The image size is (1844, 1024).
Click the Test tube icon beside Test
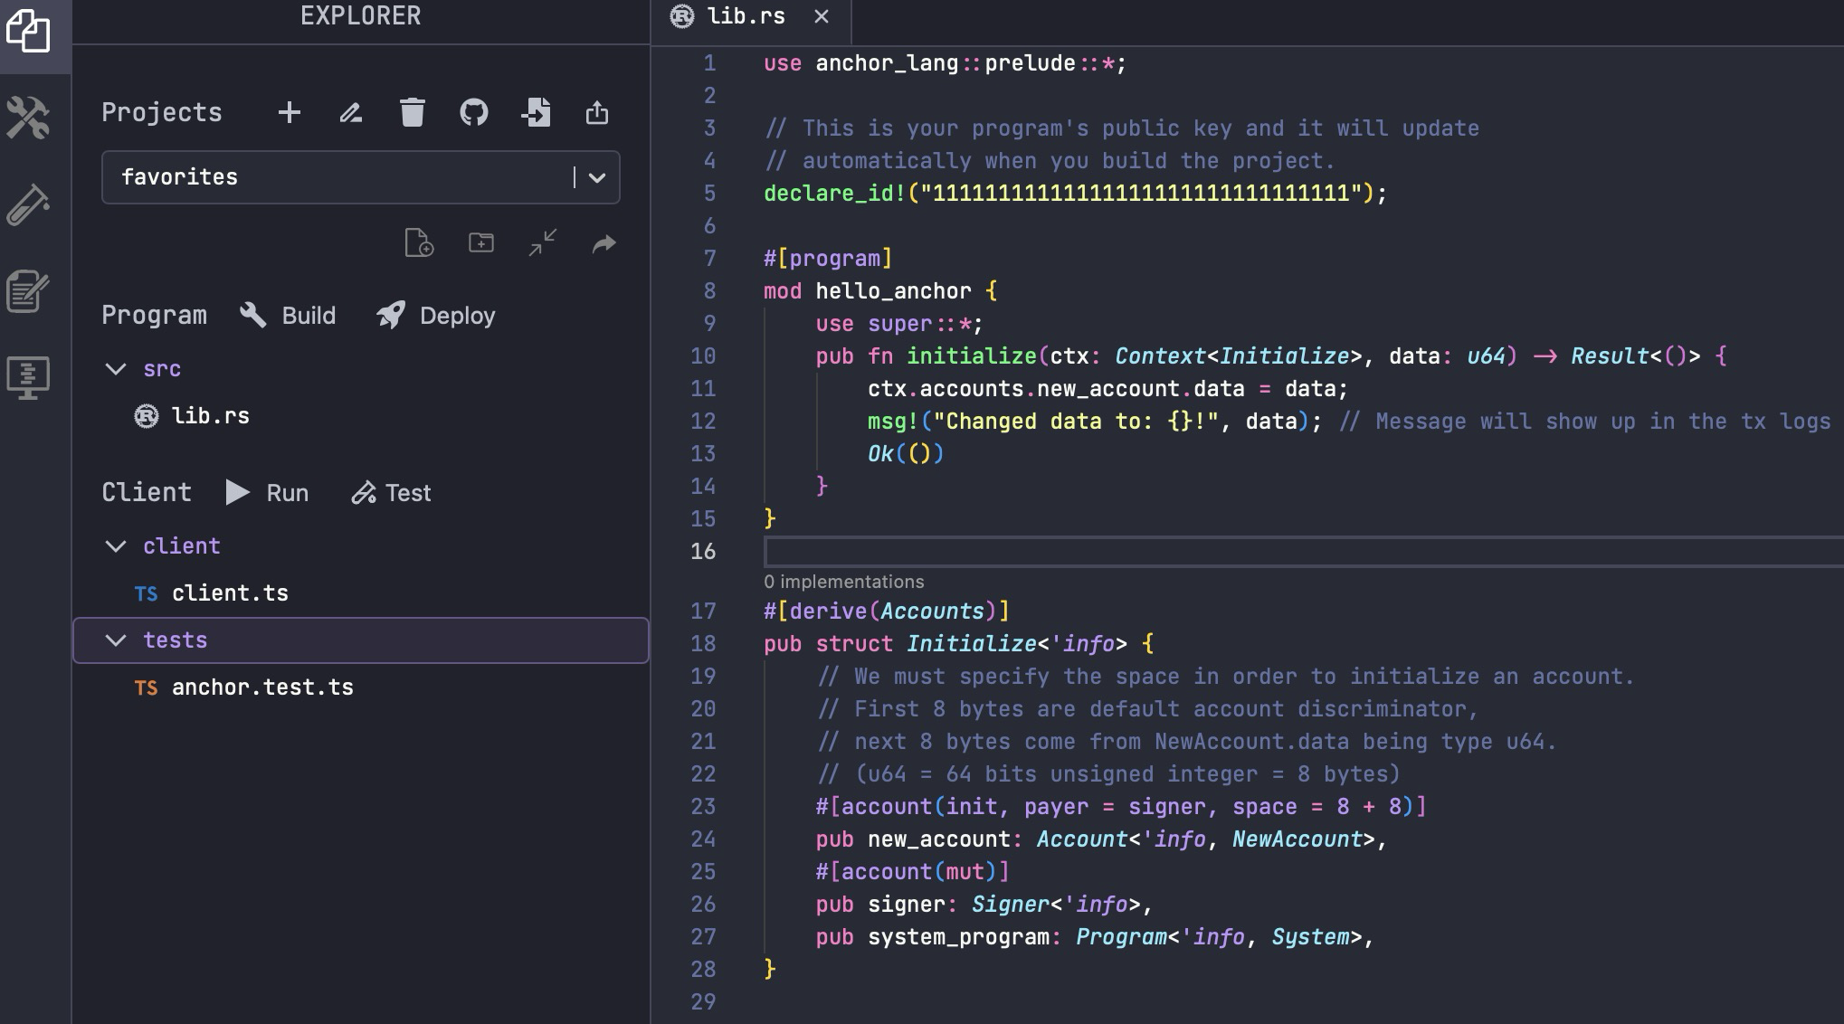coord(364,493)
